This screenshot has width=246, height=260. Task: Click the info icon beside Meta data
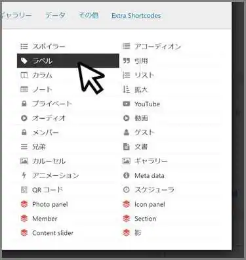click(x=126, y=175)
